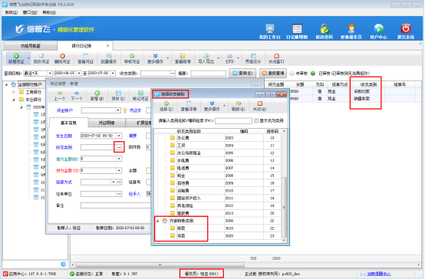
Task: Click the 审核凭证 green check icon
Action: (x=132, y=56)
